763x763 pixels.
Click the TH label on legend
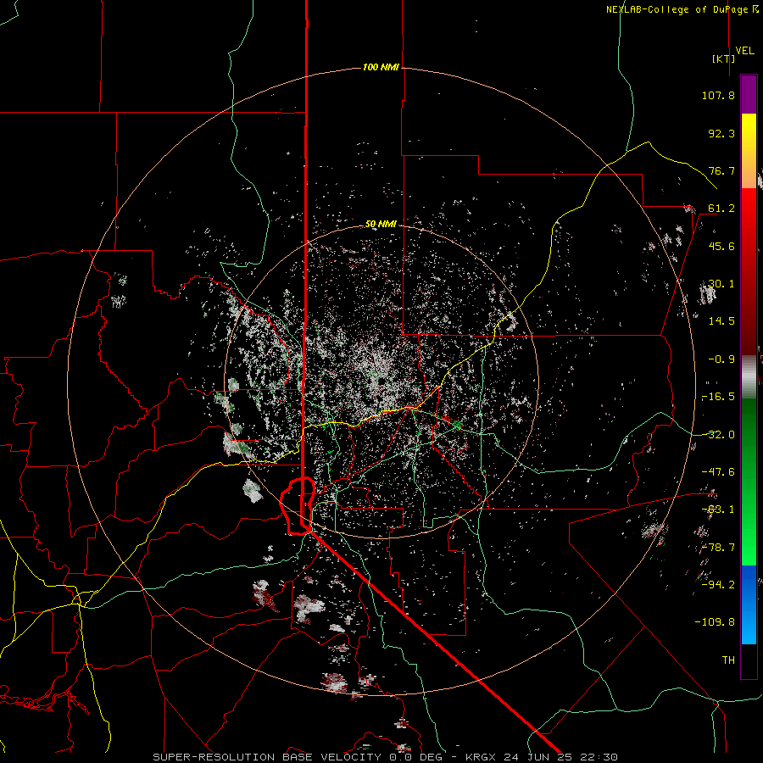(728, 660)
